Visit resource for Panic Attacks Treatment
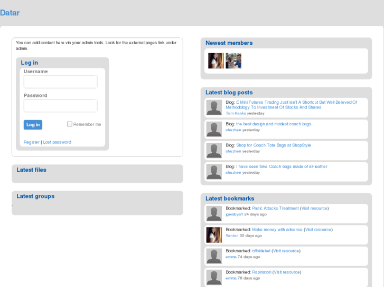Viewport: 384px width, 287px height. click(x=314, y=208)
